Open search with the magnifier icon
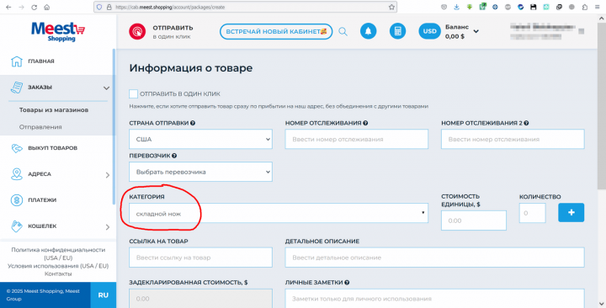Image resolution: width=606 pixels, height=308 pixels. (343, 32)
